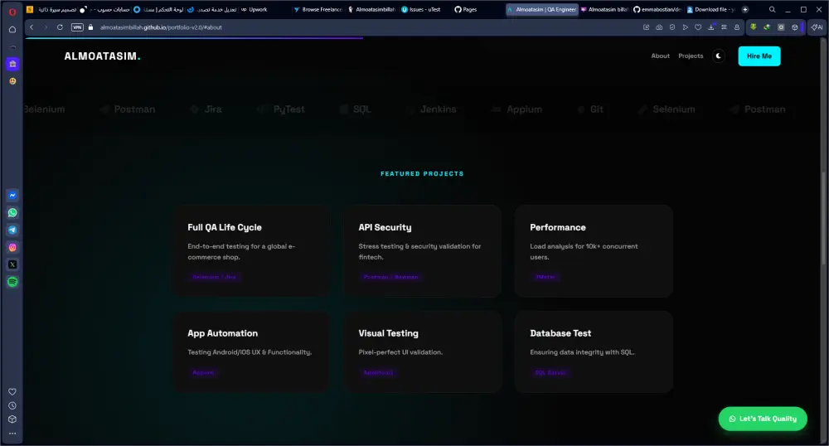The width and height of the screenshot is (829, 446).
Task: Open the Full QA Life Cycle card
Action: click(x=253, y=251)
